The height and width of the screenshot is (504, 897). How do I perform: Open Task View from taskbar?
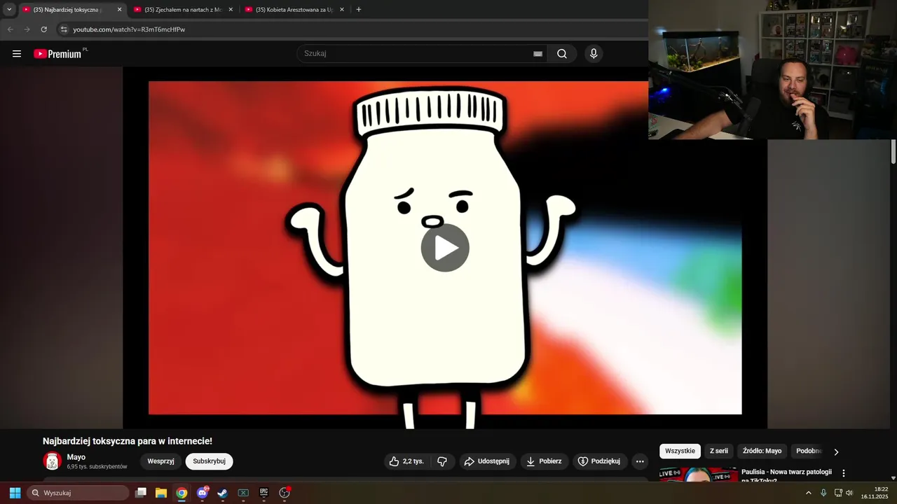click(x=141, y=493)
